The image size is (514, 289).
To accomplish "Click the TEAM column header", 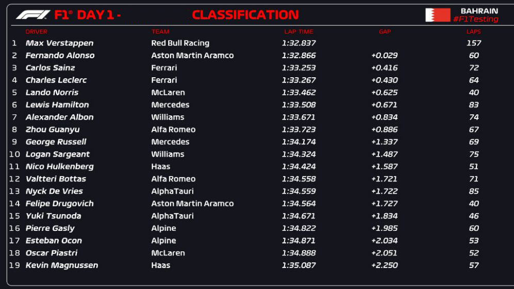I will pos(160,32).
